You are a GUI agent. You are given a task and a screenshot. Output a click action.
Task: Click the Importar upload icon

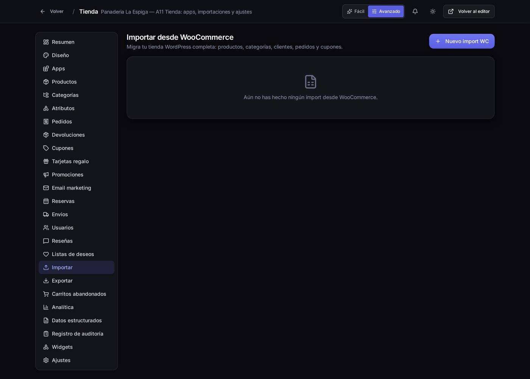click(46, 268)
